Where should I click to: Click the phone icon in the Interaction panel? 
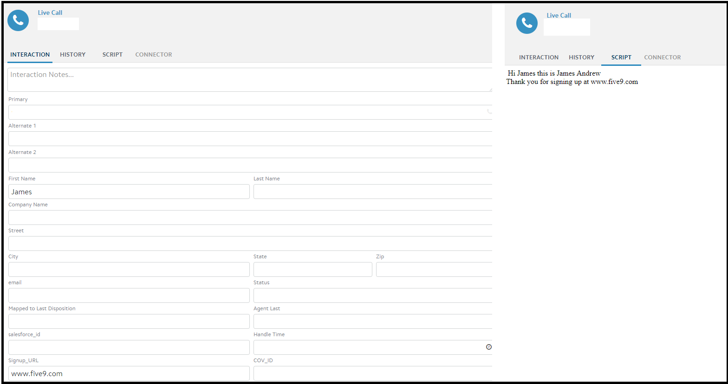point(18,20)
